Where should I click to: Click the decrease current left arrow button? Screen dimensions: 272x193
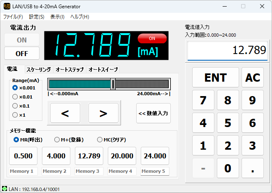65,113
